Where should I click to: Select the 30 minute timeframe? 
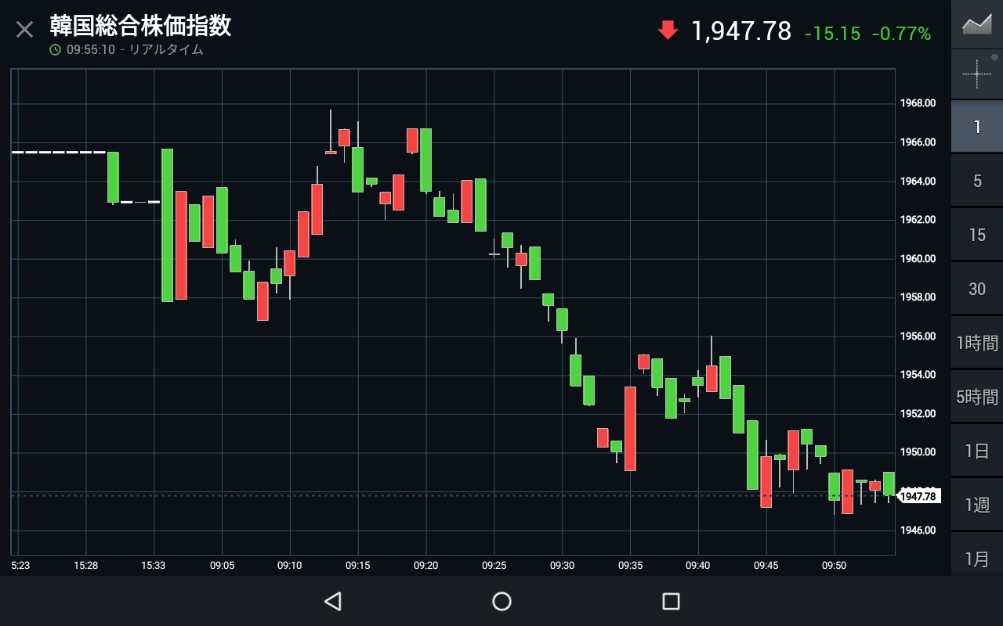tap(976, 289)
